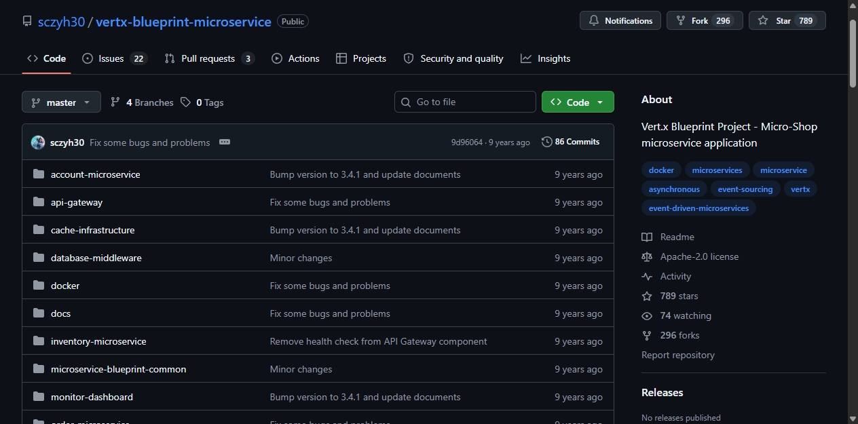Click the folder icon for database-middleware
Screen dimensions: 858x424
click(x=39, y=258)
